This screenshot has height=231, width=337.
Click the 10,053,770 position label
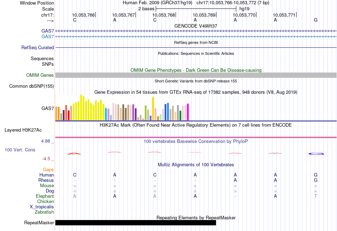tap(244, 15)
